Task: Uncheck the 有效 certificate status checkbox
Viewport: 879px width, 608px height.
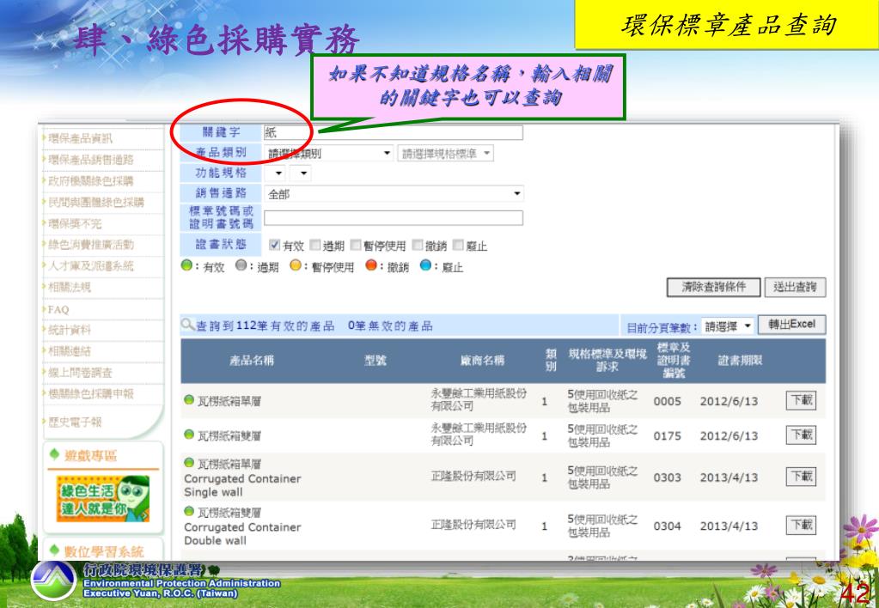Action: 274,245
